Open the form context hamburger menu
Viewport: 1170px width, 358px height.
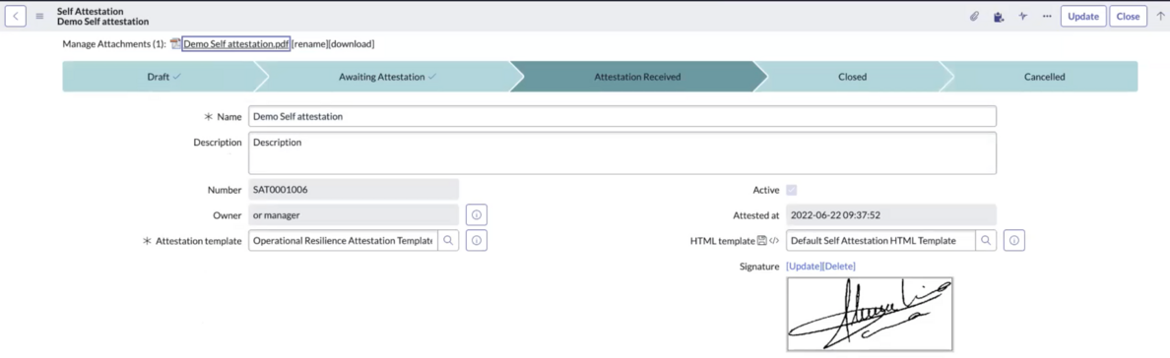click(39, 16)
